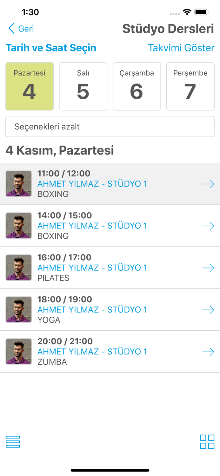Screen dimensions: 220x476
Task: Open trainer photo for 11:00 Boxing
Action: (x=19, y=184)
